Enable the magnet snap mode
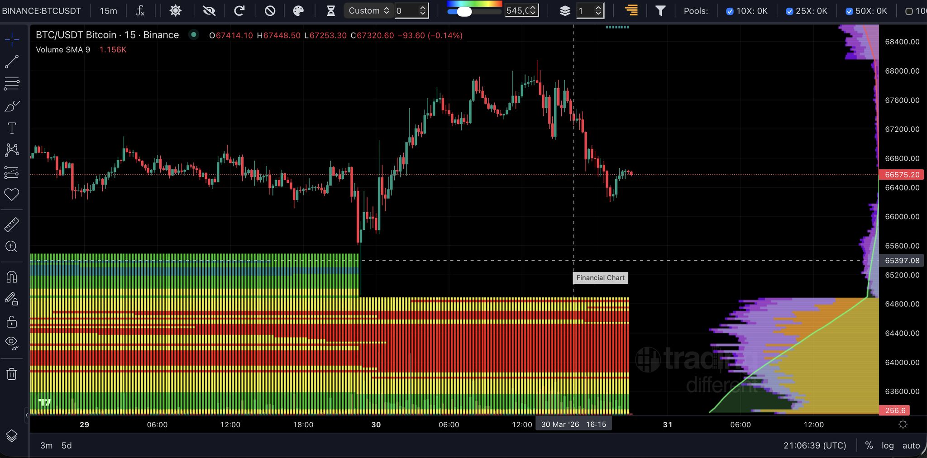The width and height of the screenshot is (927, 458). (x=12, y=277)
